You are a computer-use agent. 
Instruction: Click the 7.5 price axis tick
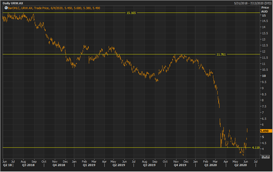point(264,107)
